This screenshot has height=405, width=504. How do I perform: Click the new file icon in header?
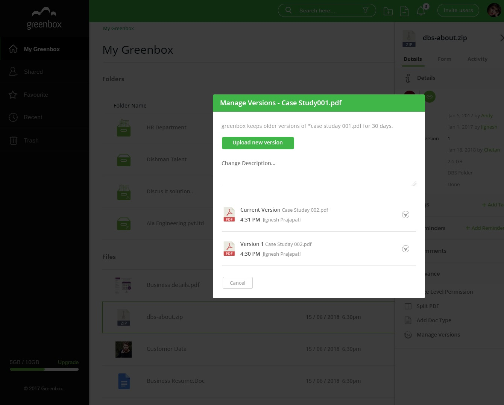pyautogui.click(x=404, y=11)
